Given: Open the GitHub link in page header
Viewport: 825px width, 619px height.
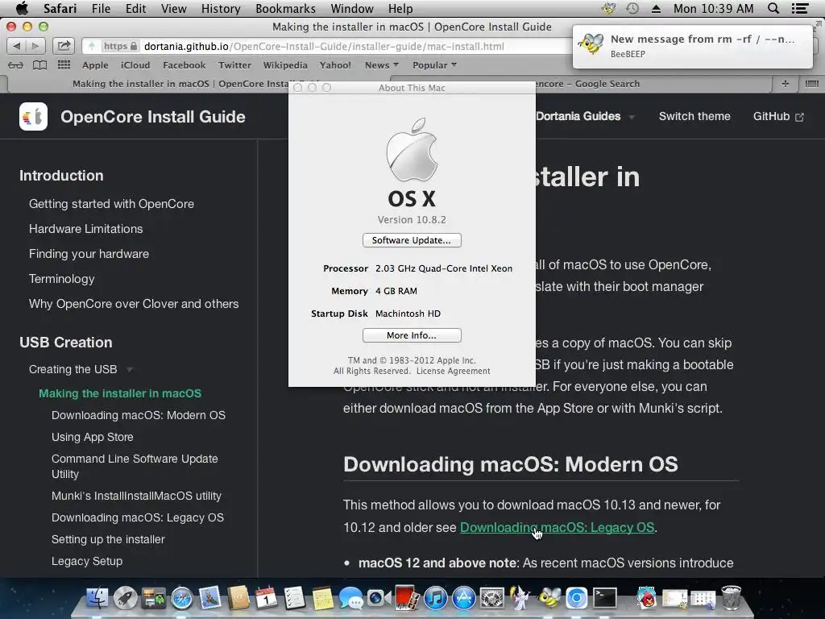Looking at the screenshot, I should click(x=778, y=116).
